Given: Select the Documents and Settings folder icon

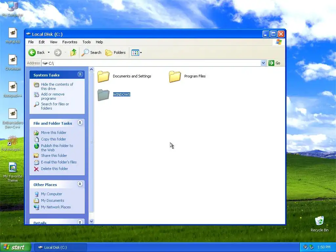Looking at the screenshot, I should click(x=103, y=76).
